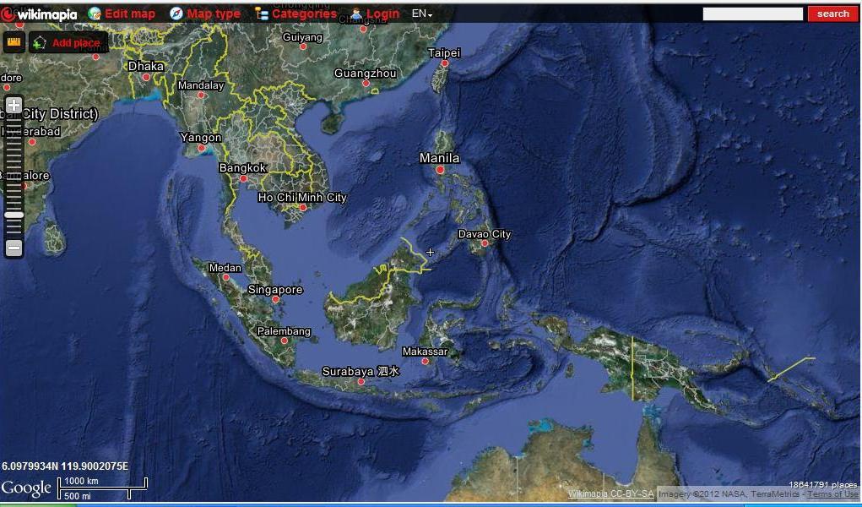Click the coordinates readout 6.0979934N 119.9002075E
Viewport: 862px width, 507px height.
click(65, 466)
